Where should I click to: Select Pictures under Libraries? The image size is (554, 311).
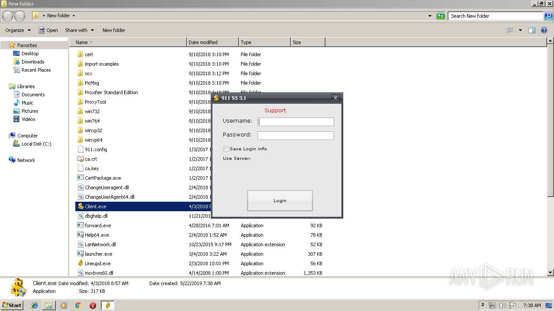coord(30,111)
